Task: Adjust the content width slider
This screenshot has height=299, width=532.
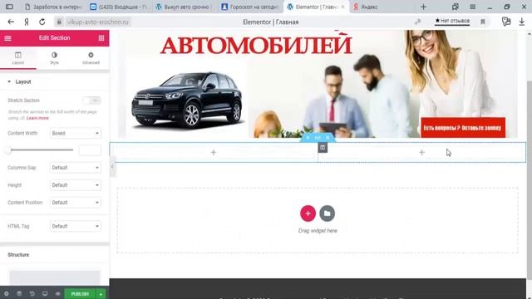Action: point(40,149)
